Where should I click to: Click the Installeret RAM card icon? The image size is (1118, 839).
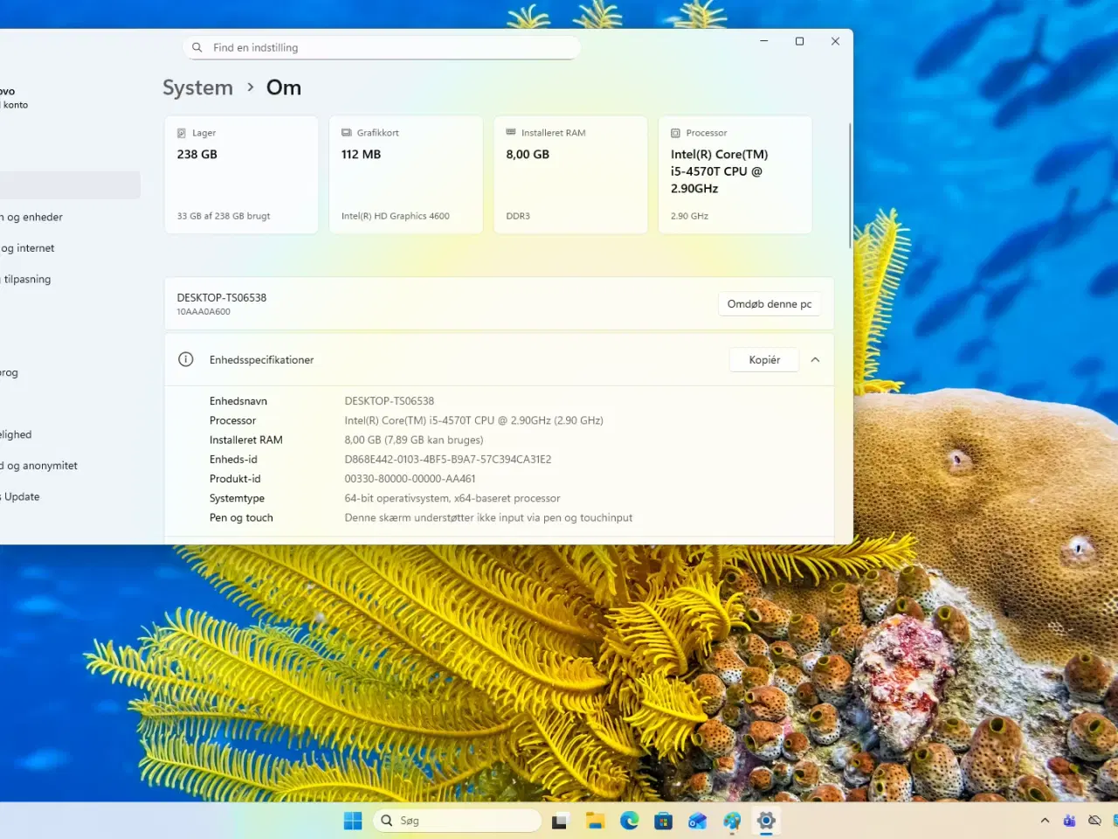510,132
